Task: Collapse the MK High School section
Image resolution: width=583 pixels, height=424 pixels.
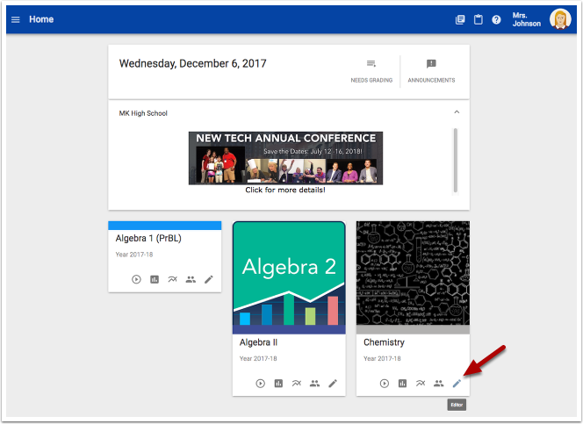Action: 457,112
